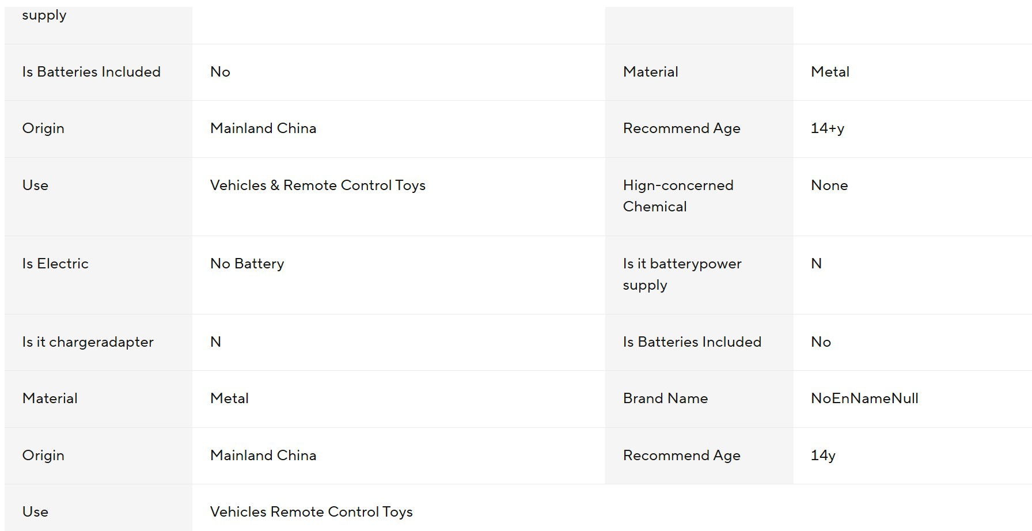The image size is (1032, 531).
Task: Click the "Is it chargeradapter" label
Action: 88,342
